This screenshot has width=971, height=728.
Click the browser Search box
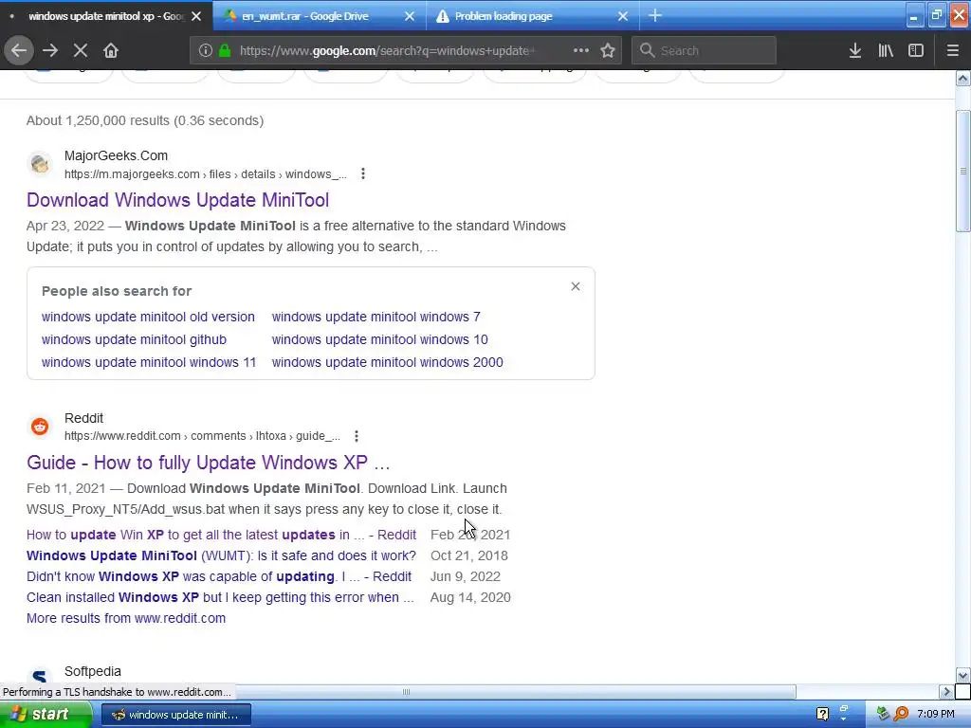pos(705,51)
